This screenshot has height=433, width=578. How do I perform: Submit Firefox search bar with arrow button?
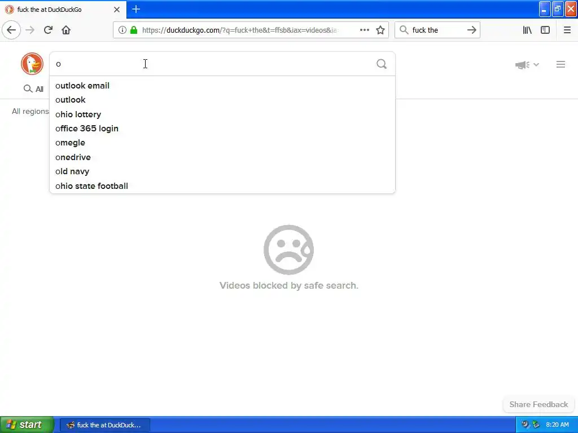click(x=472, y=30)
